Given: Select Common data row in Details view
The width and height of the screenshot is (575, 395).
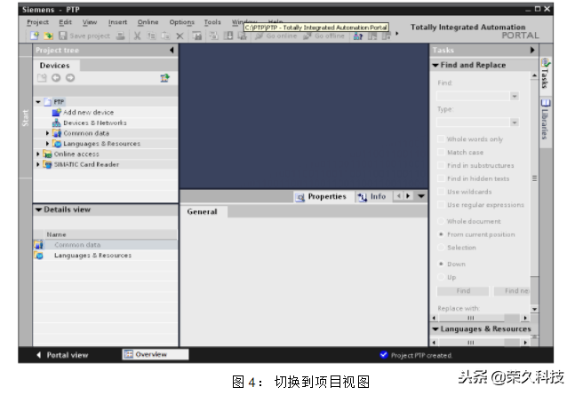Looking at the screenshot, I should click(105, 245).
